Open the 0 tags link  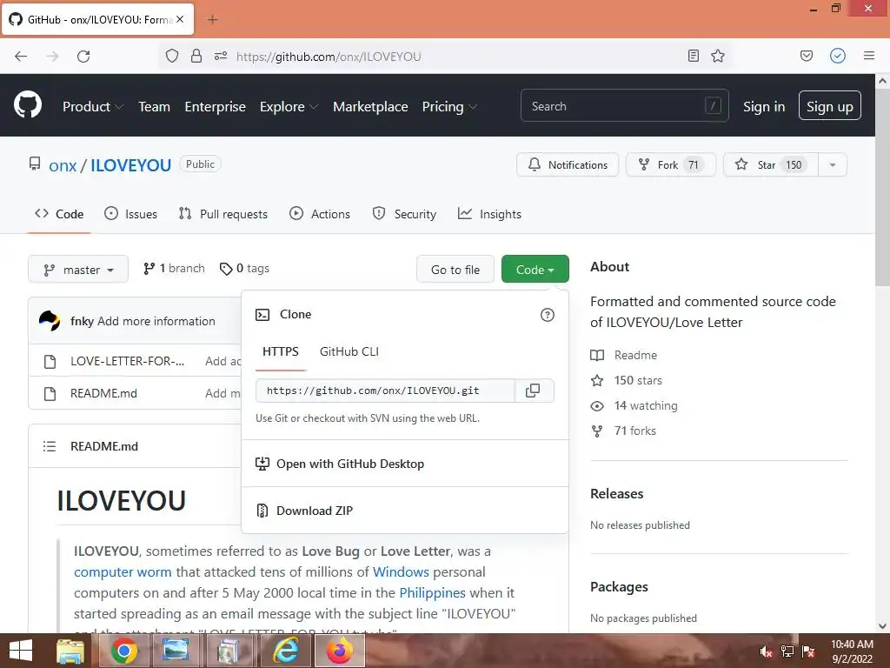[244, 268]
